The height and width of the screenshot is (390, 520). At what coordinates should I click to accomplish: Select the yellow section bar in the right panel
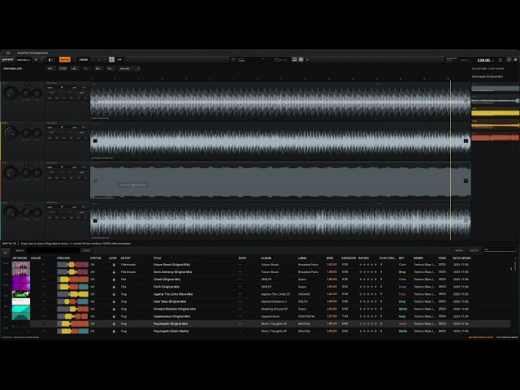(495, 113)
